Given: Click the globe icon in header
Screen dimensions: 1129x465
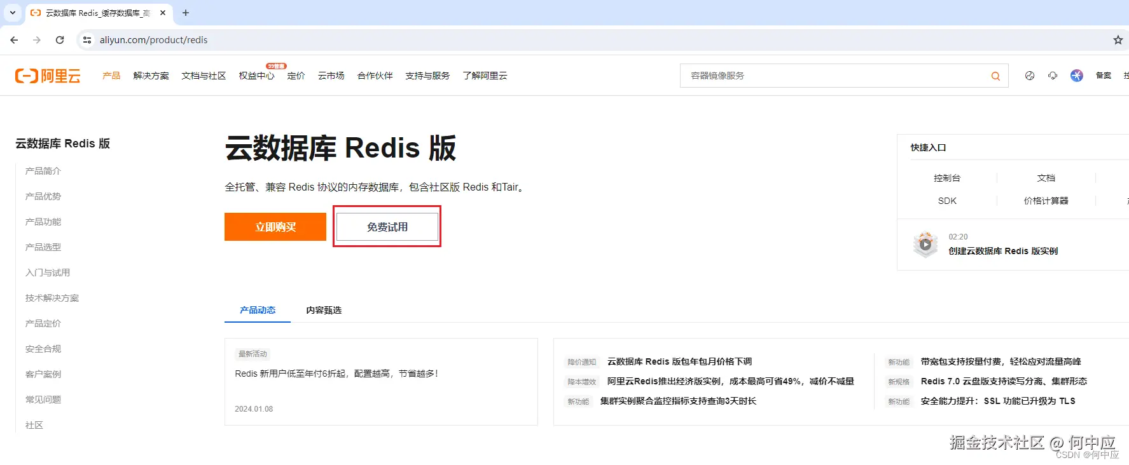Looking at the screenshot, I should 1029,76.
